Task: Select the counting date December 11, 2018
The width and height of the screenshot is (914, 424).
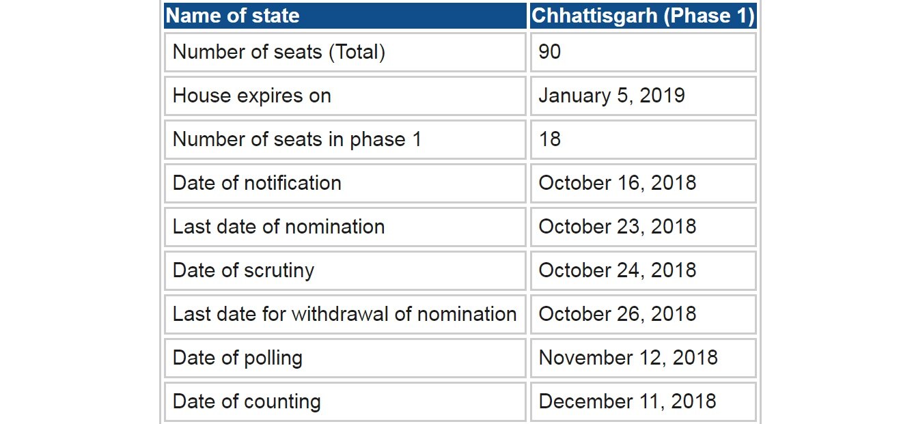Action: tap(643, 401)
